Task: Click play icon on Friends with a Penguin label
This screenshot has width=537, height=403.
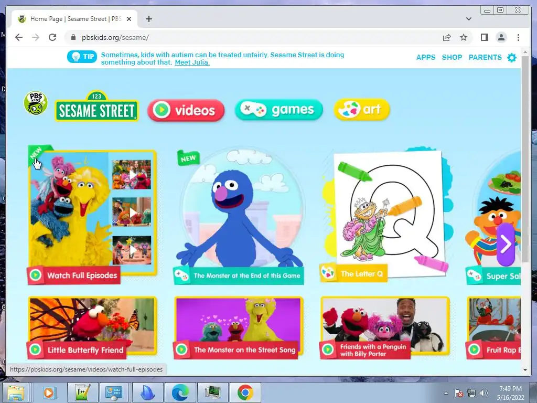Action: 328,349
